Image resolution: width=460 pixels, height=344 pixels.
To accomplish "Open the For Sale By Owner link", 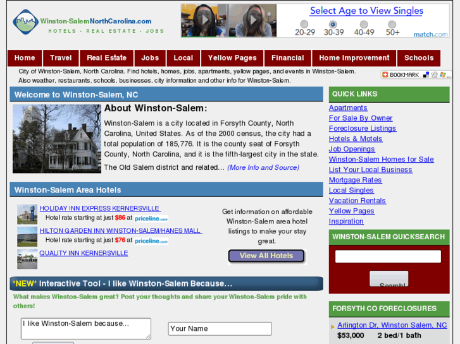I will [361, 118].
